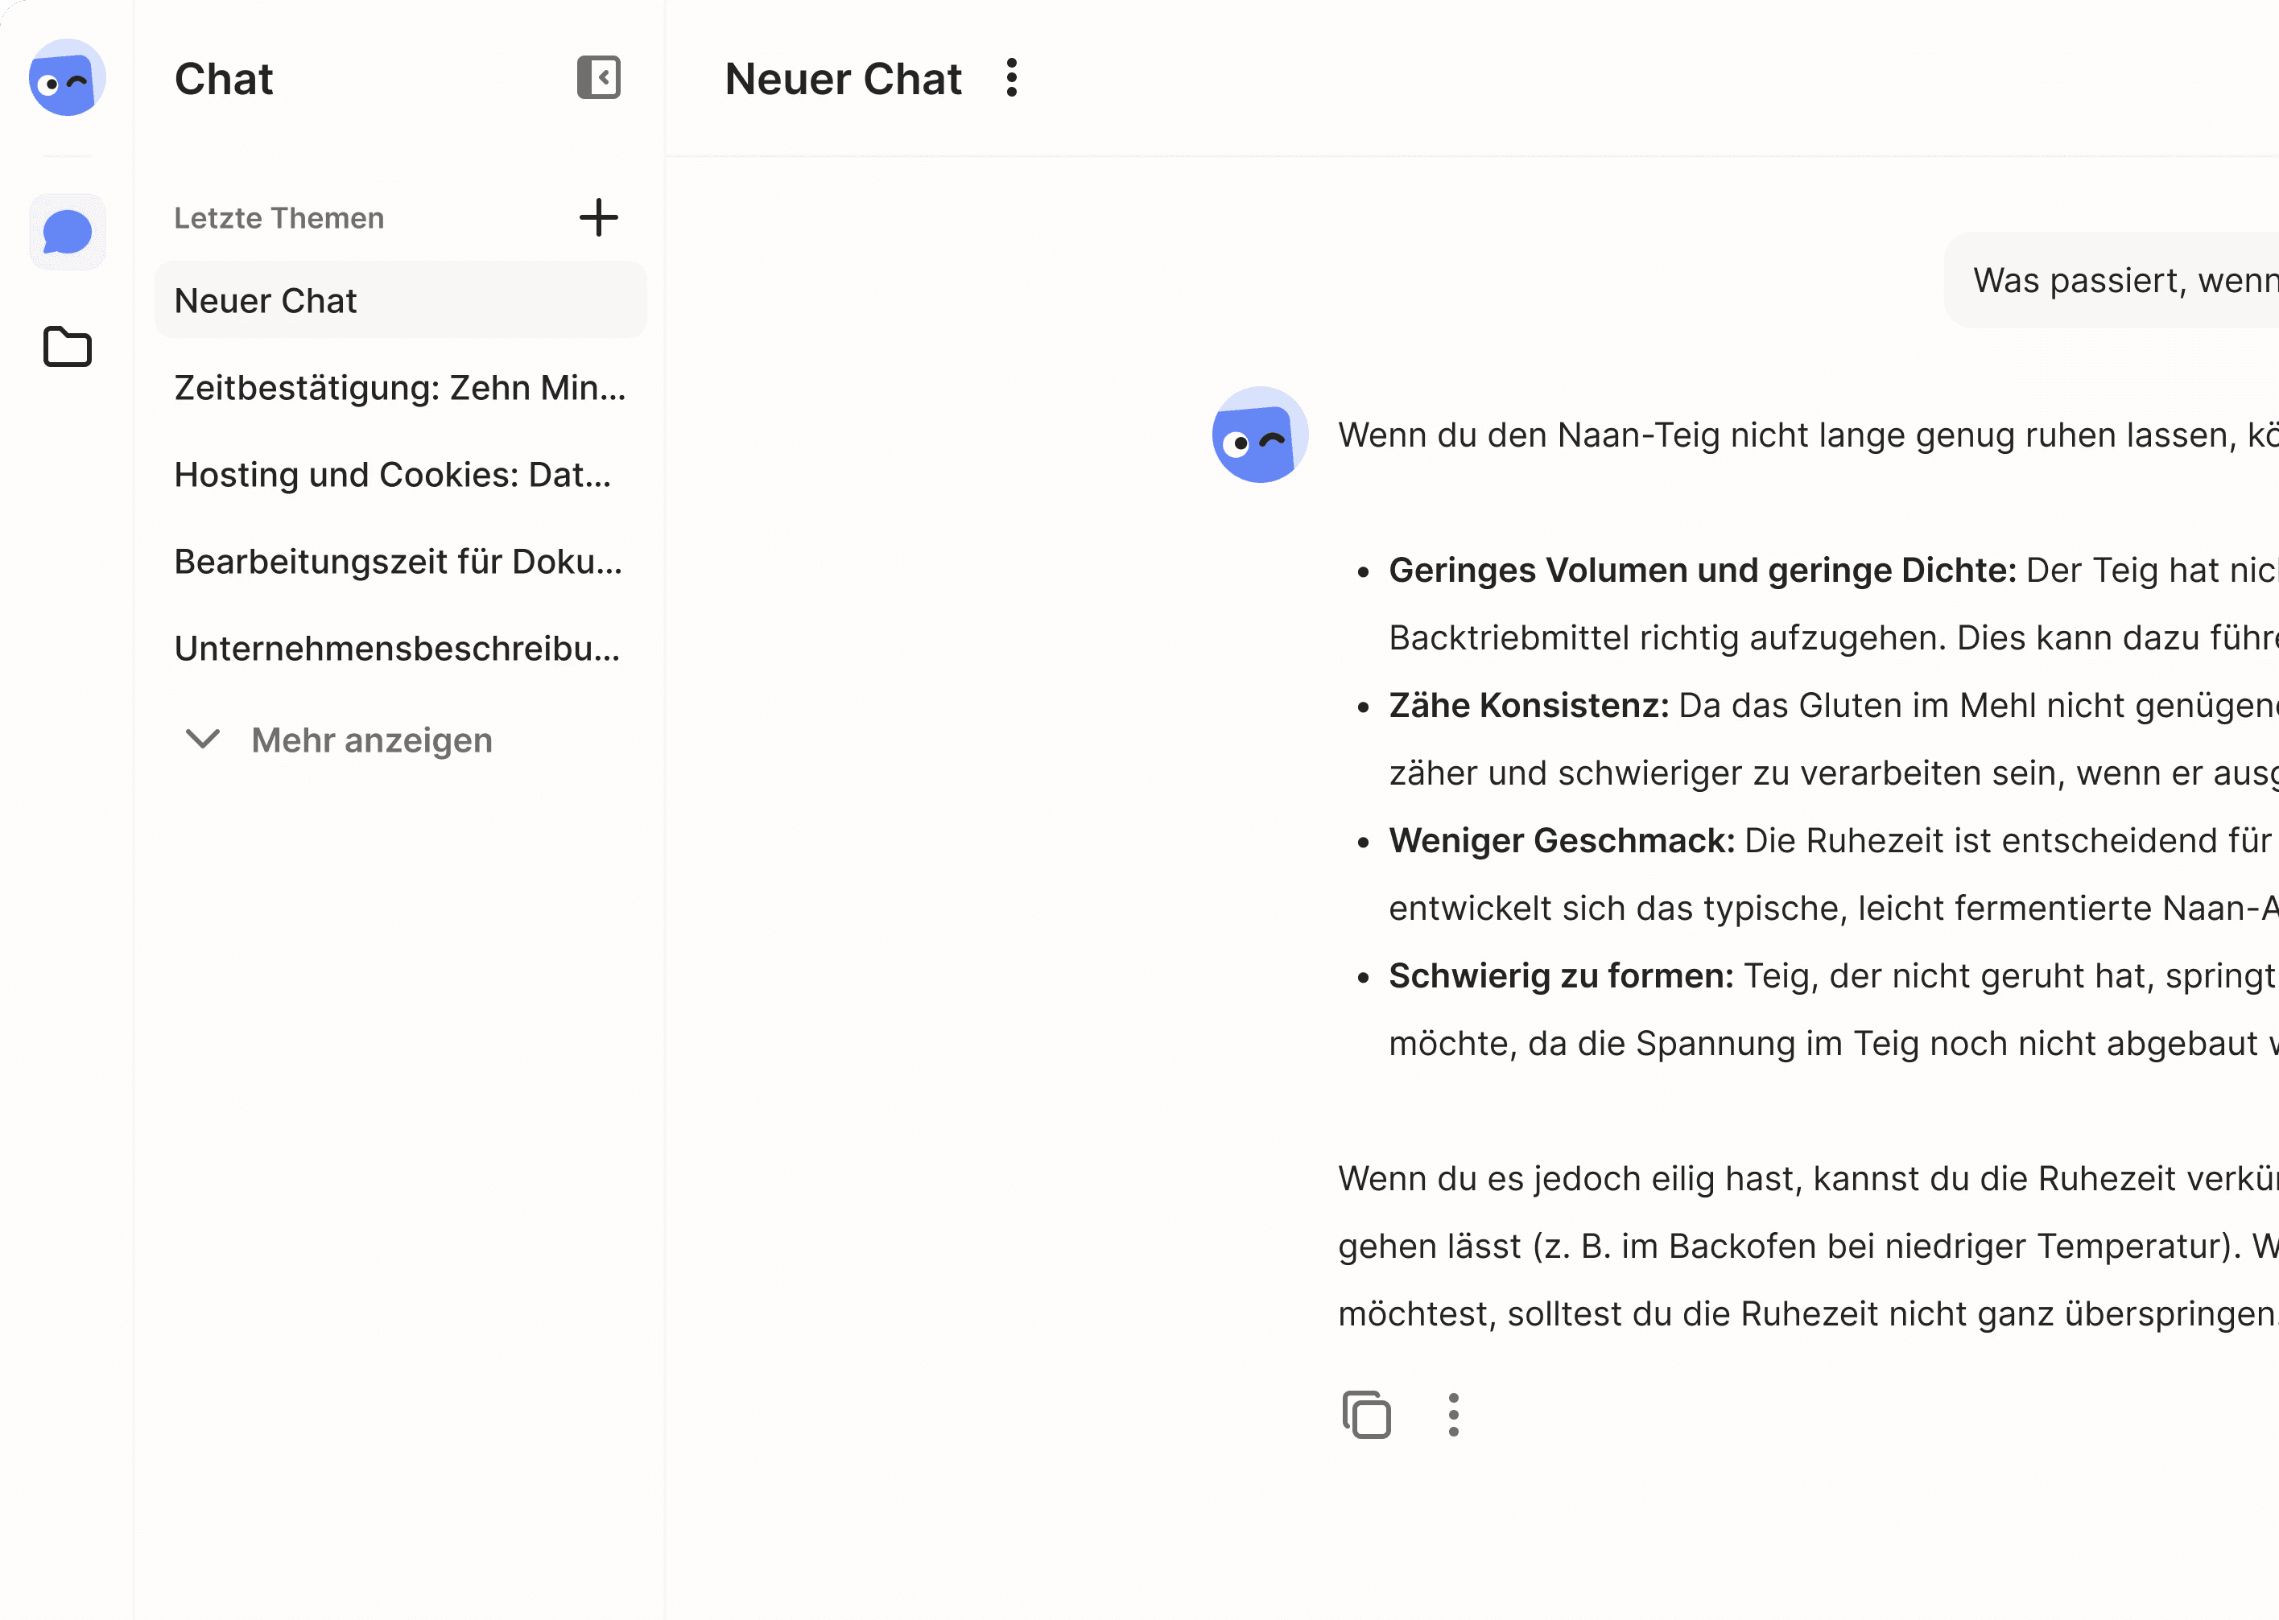2279x1620 pixels.
Task: Copy the assistant response using the copy icon
Action: click(1367, 1415)
